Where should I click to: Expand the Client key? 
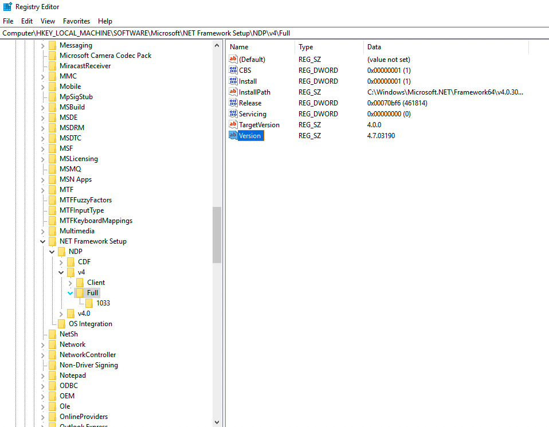pyautogui.click(x=70, y=283)
